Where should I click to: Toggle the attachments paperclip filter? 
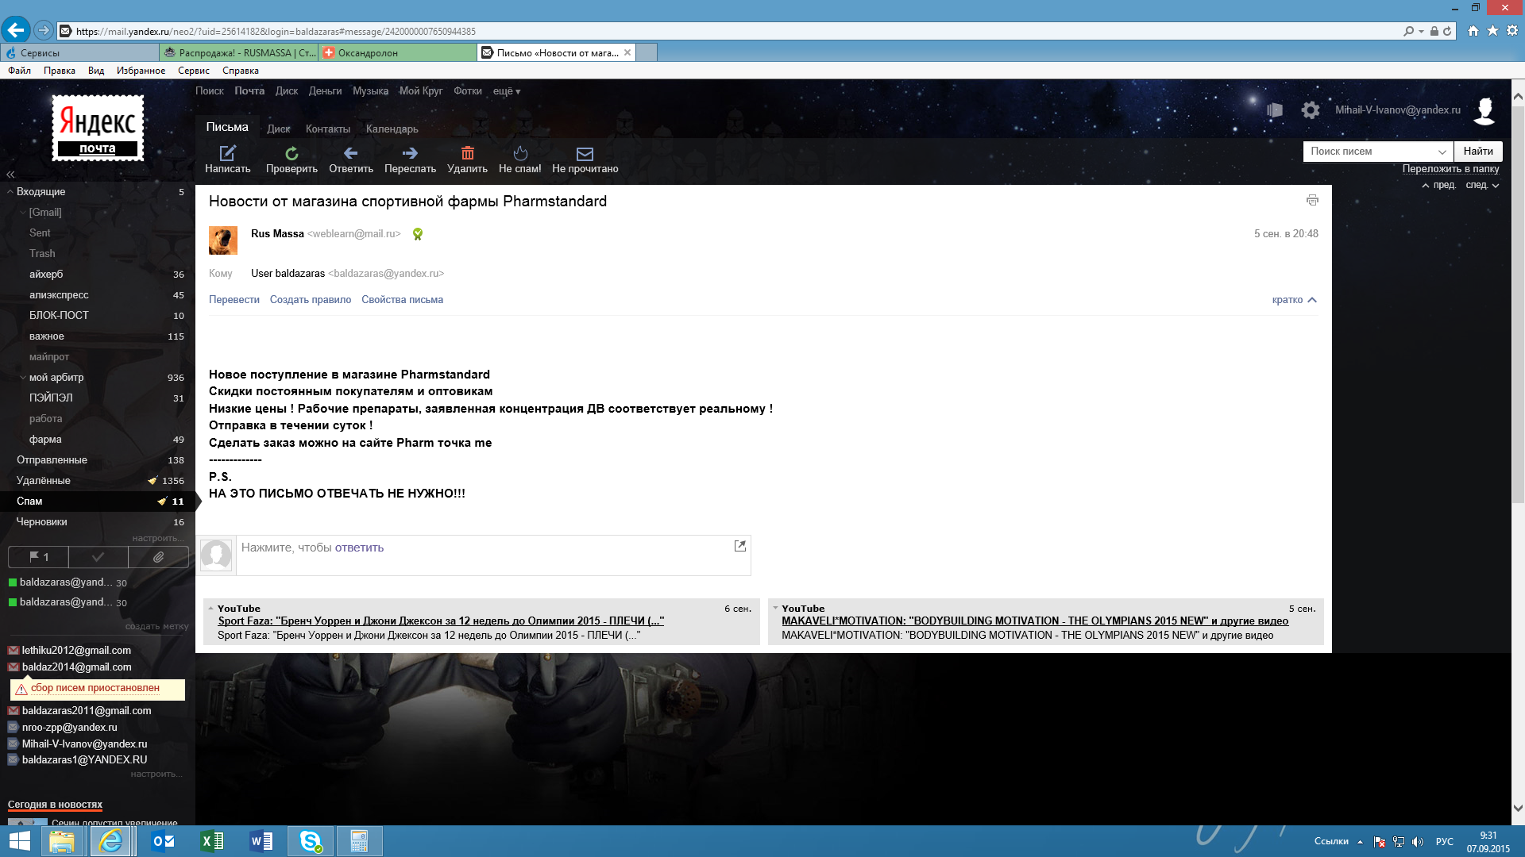coord(159,557)
